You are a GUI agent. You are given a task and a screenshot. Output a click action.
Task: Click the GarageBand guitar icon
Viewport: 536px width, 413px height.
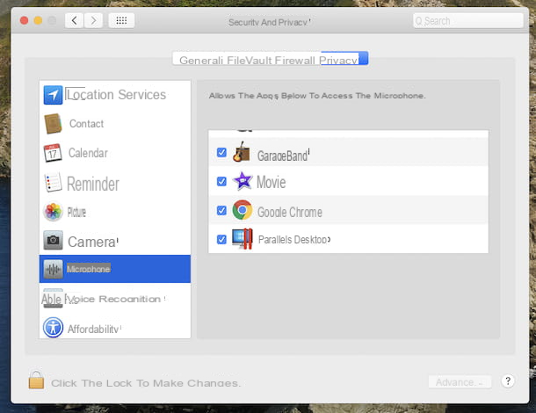pyautogui.click(x=242, y=152)
